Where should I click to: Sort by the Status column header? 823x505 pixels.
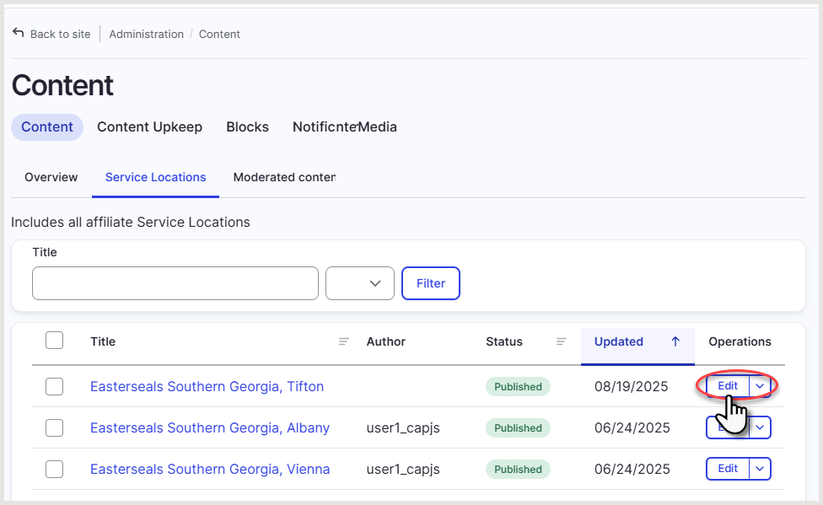pos(504,341)
